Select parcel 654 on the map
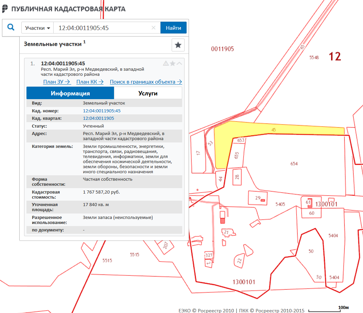This screenshot has width=363, height=313. click(x=293, y=163)
